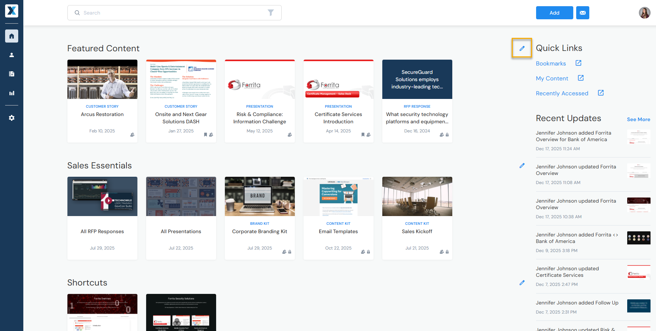656x331 pixels.
Task: Click the bookmark icon on Onsite and Next Gear card
Action: pos(206,135)
